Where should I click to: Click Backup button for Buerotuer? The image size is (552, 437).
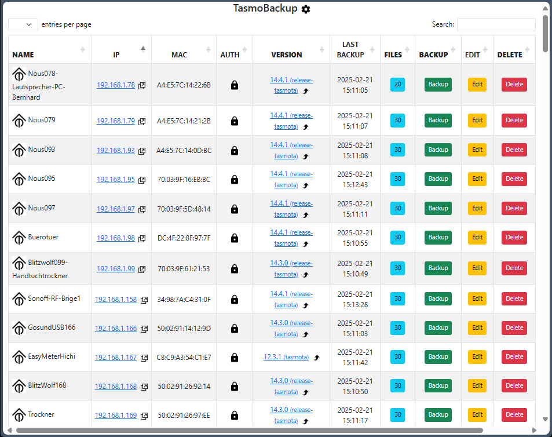point(438,238)
